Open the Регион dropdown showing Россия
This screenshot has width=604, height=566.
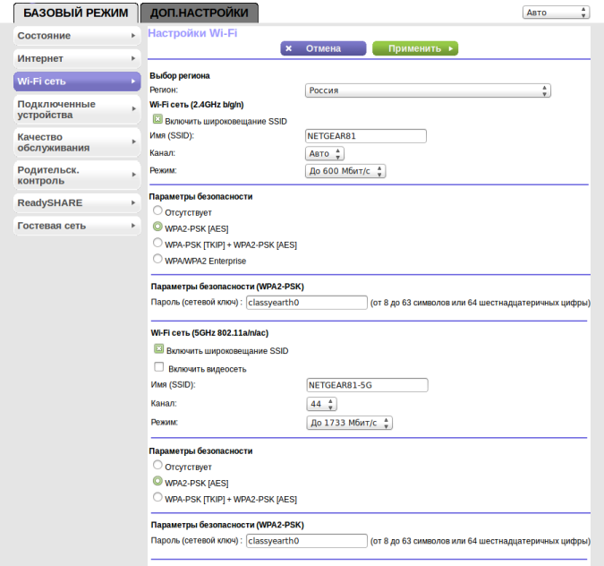pos(428,90)
